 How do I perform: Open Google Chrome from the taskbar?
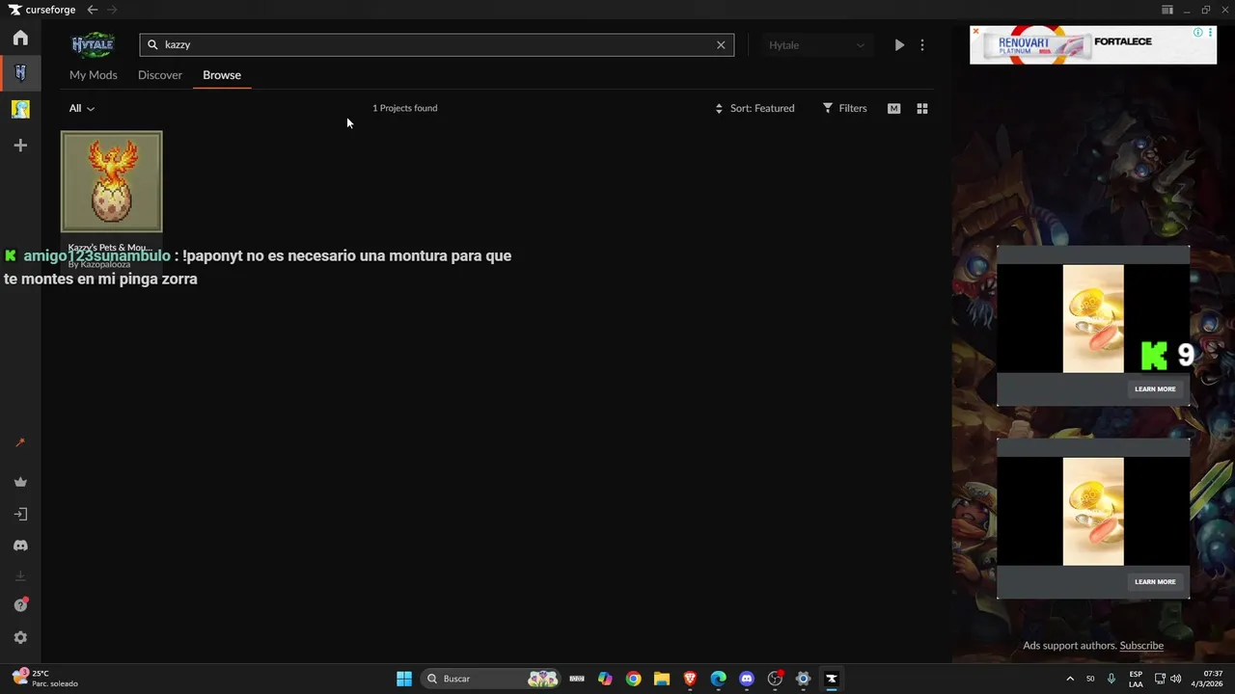click(x=633, y=679)
